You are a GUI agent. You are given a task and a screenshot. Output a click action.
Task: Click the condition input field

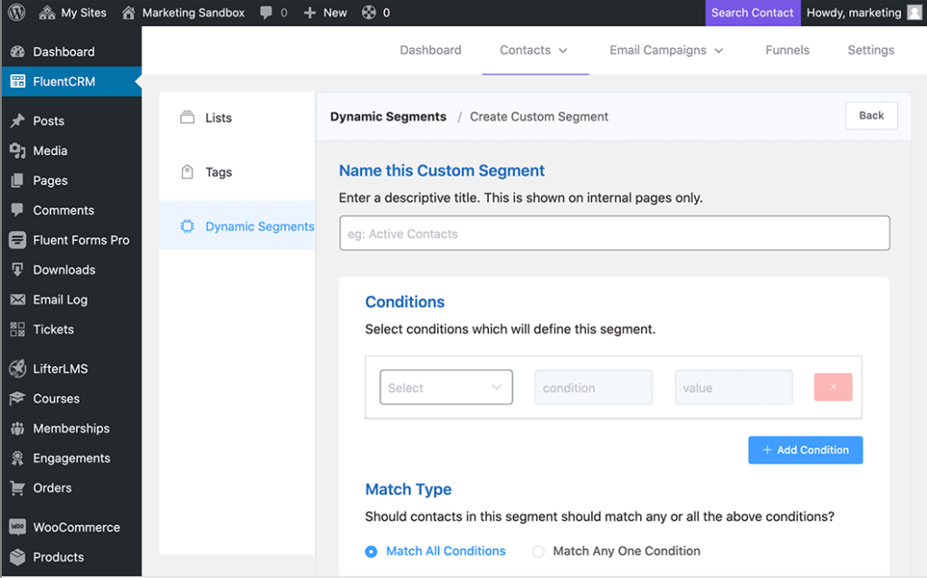(x=594, y=388)
